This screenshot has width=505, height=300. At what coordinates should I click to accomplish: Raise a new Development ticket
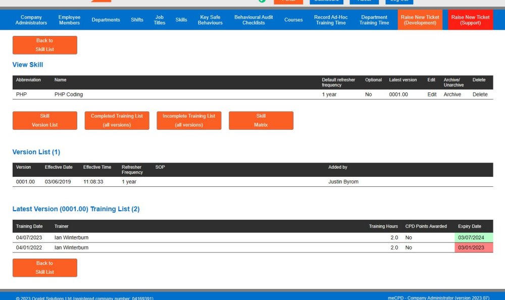tap(420, 20)
